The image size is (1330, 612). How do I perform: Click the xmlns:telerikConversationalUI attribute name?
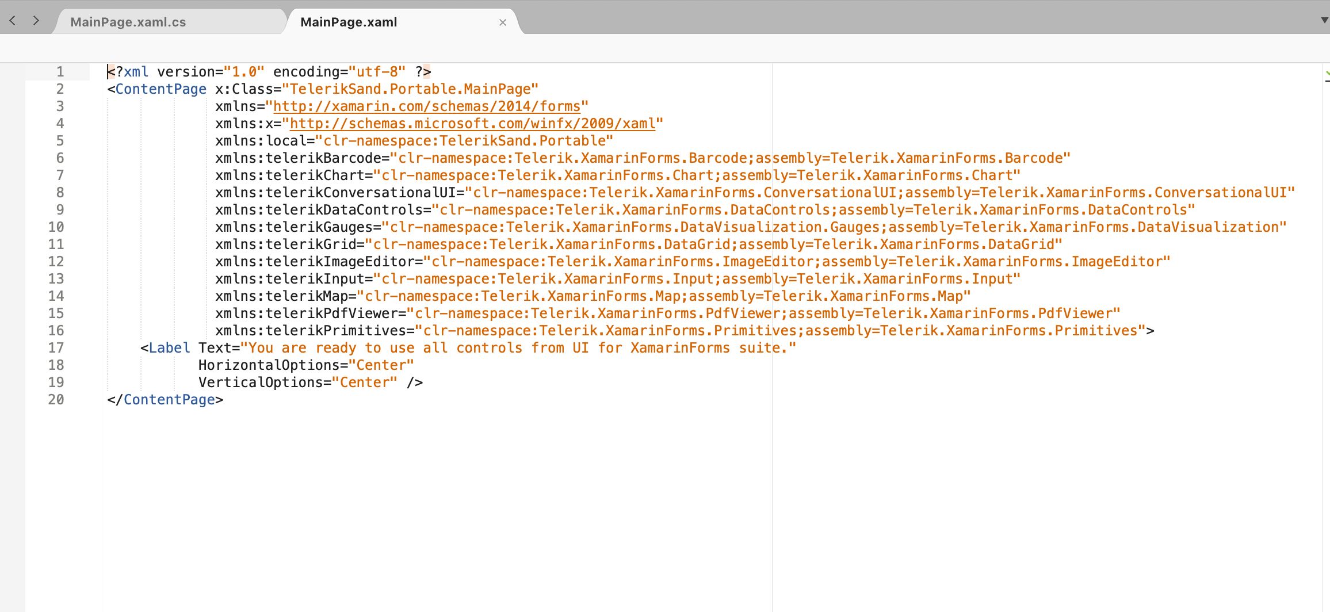click(335, 193)
